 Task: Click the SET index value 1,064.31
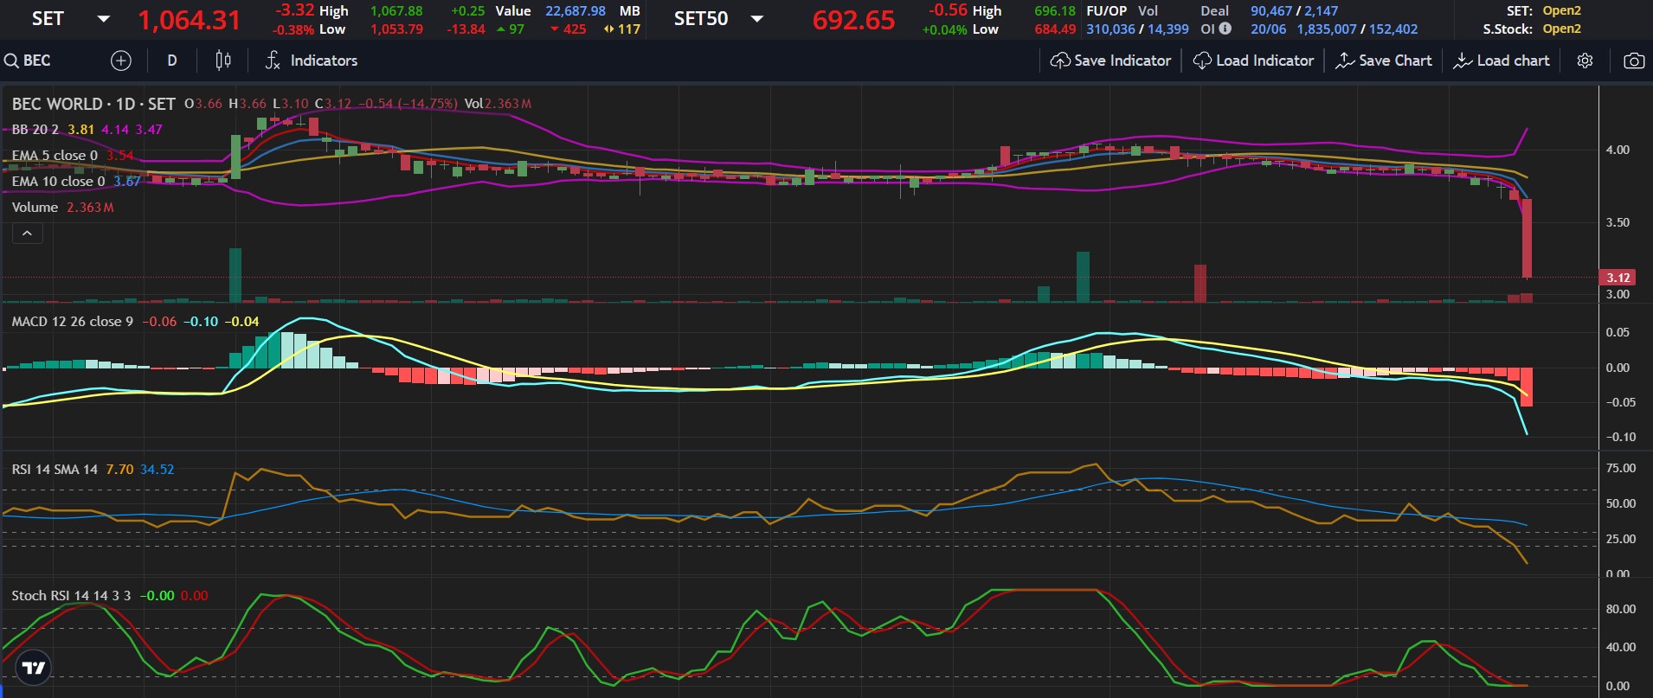[x=189, y=20]
